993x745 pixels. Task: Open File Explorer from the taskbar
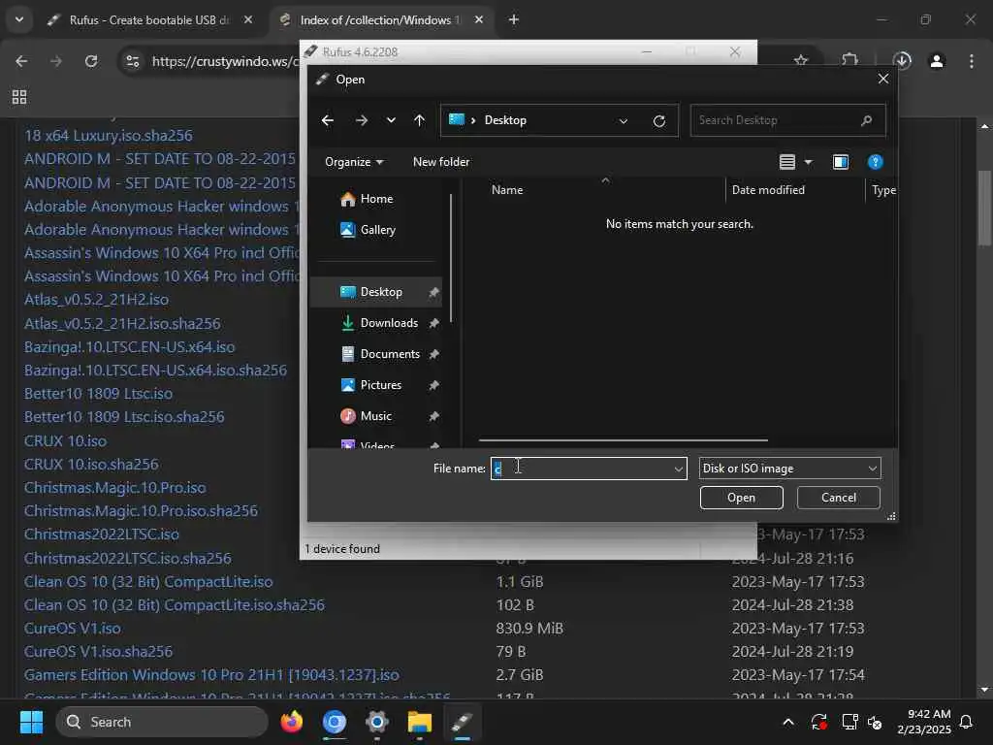point(419,722)
